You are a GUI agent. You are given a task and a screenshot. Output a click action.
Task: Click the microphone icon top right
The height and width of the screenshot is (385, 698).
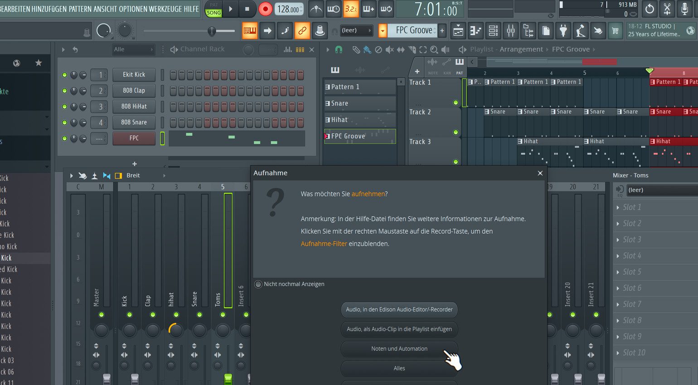pyautogui.click(x=685, y=9)
